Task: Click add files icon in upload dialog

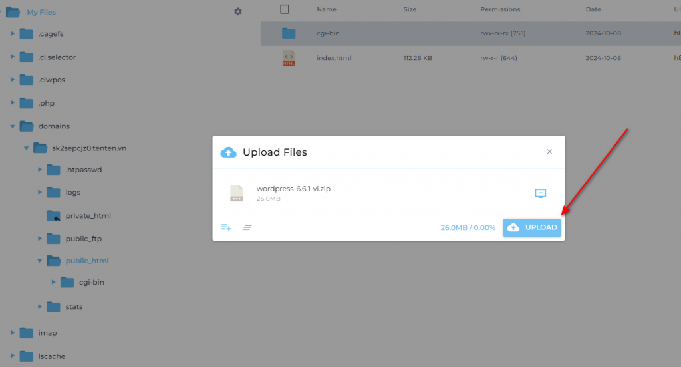Action: pos(226,227)
